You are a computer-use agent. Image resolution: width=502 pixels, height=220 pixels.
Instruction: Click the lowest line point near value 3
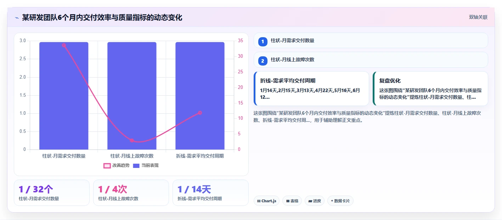click(132, 140)
